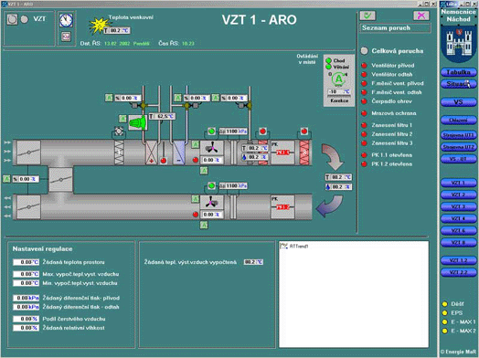The image size is (479, 358).
Task: Open the Tabulka page
Action: [458, 72]
